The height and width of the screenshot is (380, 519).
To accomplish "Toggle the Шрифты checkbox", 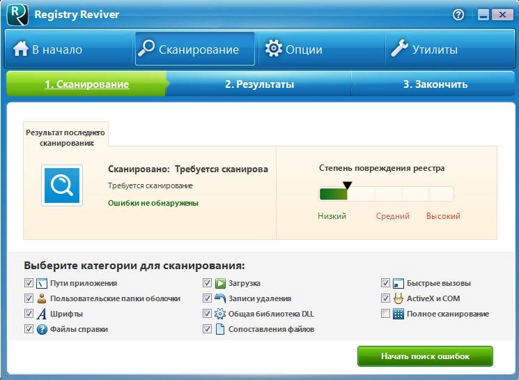I will 29,313.
